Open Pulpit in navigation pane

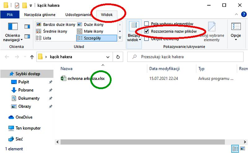(24, 82)
